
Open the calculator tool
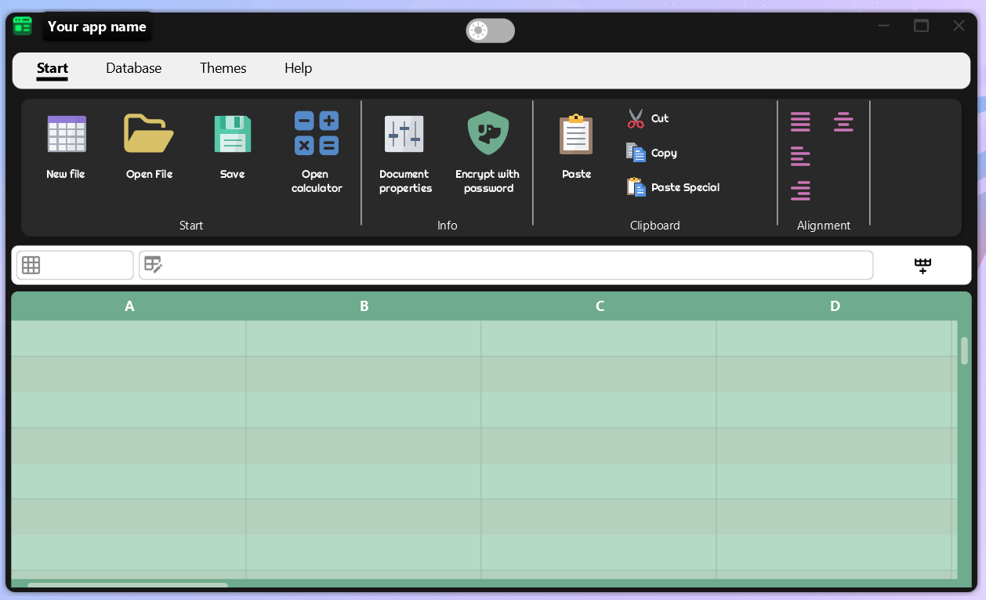click(317, 133)
